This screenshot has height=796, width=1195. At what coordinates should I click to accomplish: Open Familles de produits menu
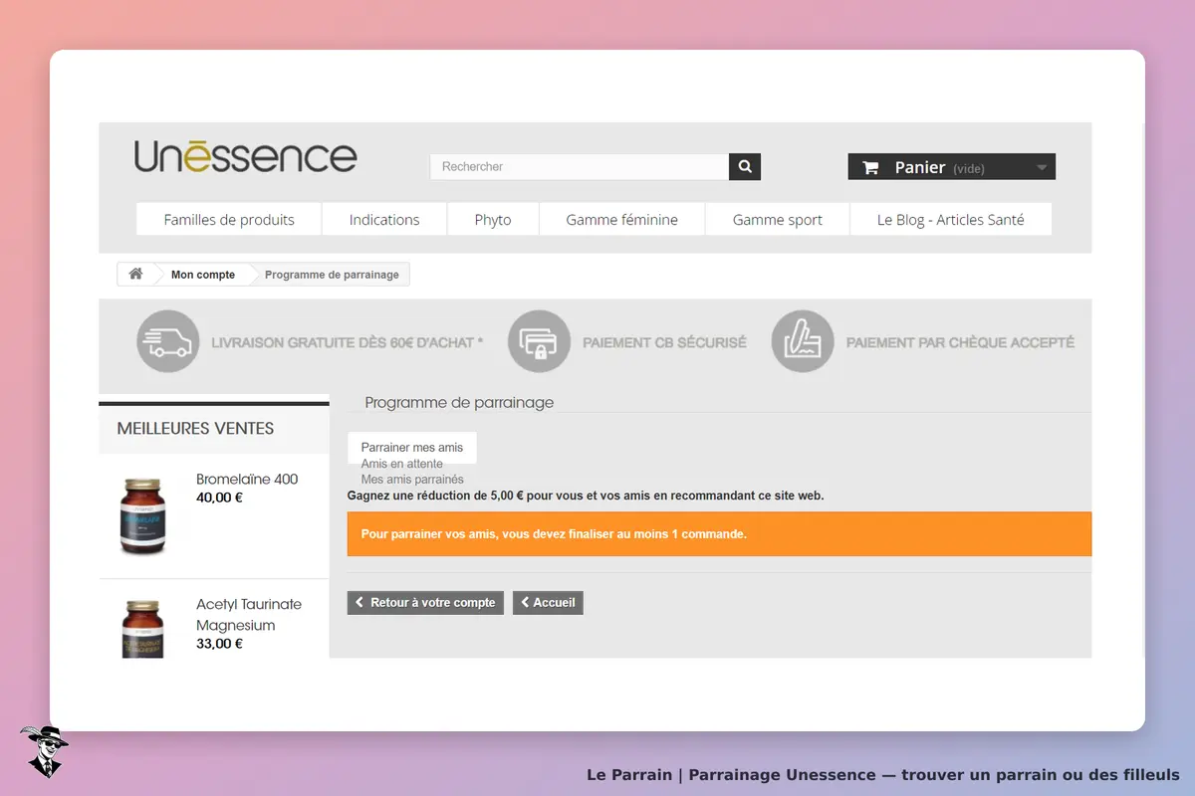(229, 220)
